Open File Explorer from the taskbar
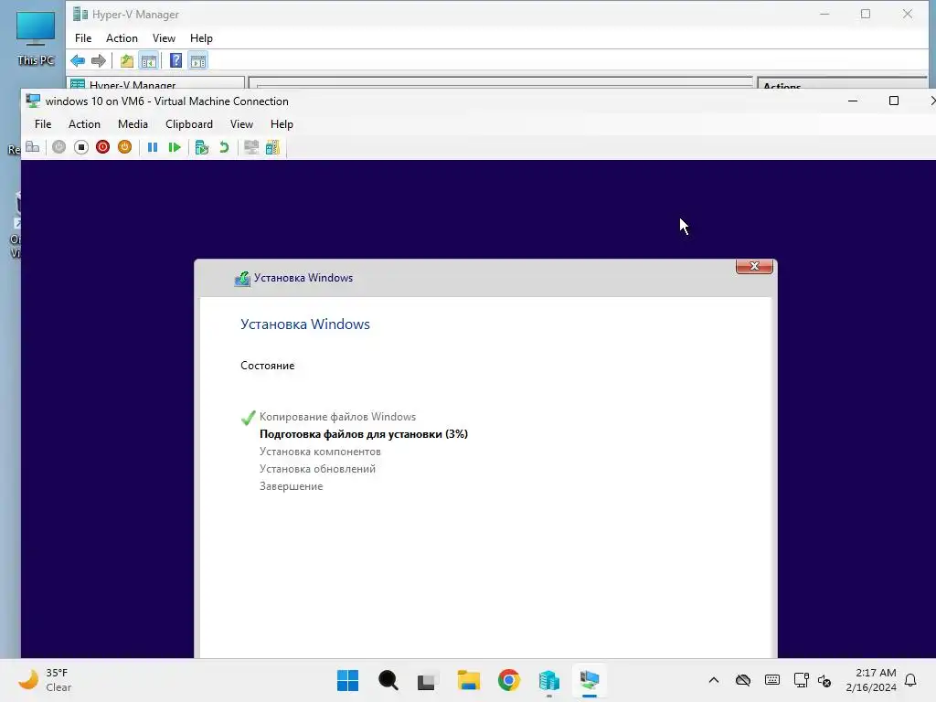The height and width of the screenshot is (702, 936). pos(469,680)
